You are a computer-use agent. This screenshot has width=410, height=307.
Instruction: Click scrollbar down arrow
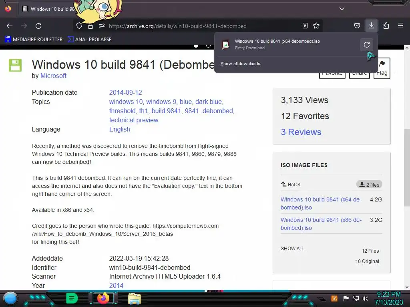click(407, 287)
